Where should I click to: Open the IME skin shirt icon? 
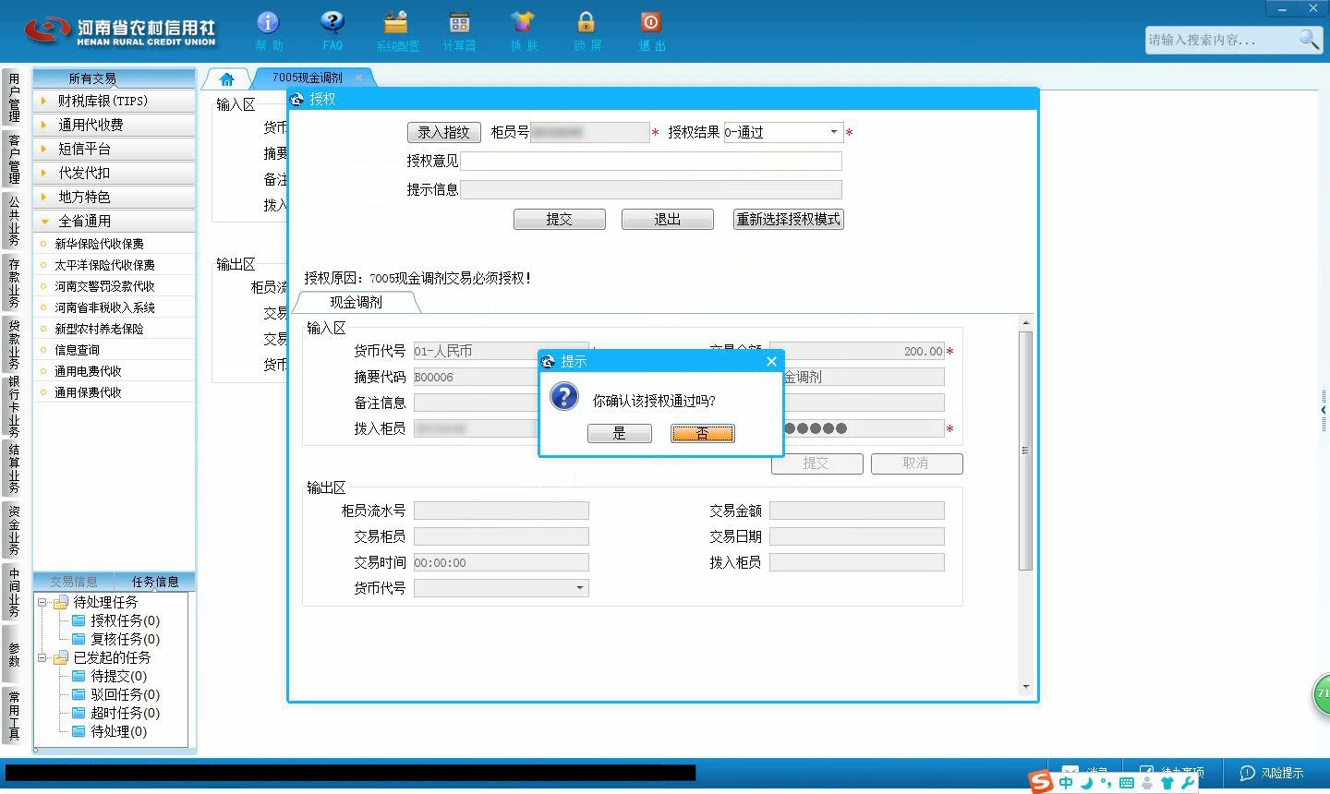click(1167, 783)
